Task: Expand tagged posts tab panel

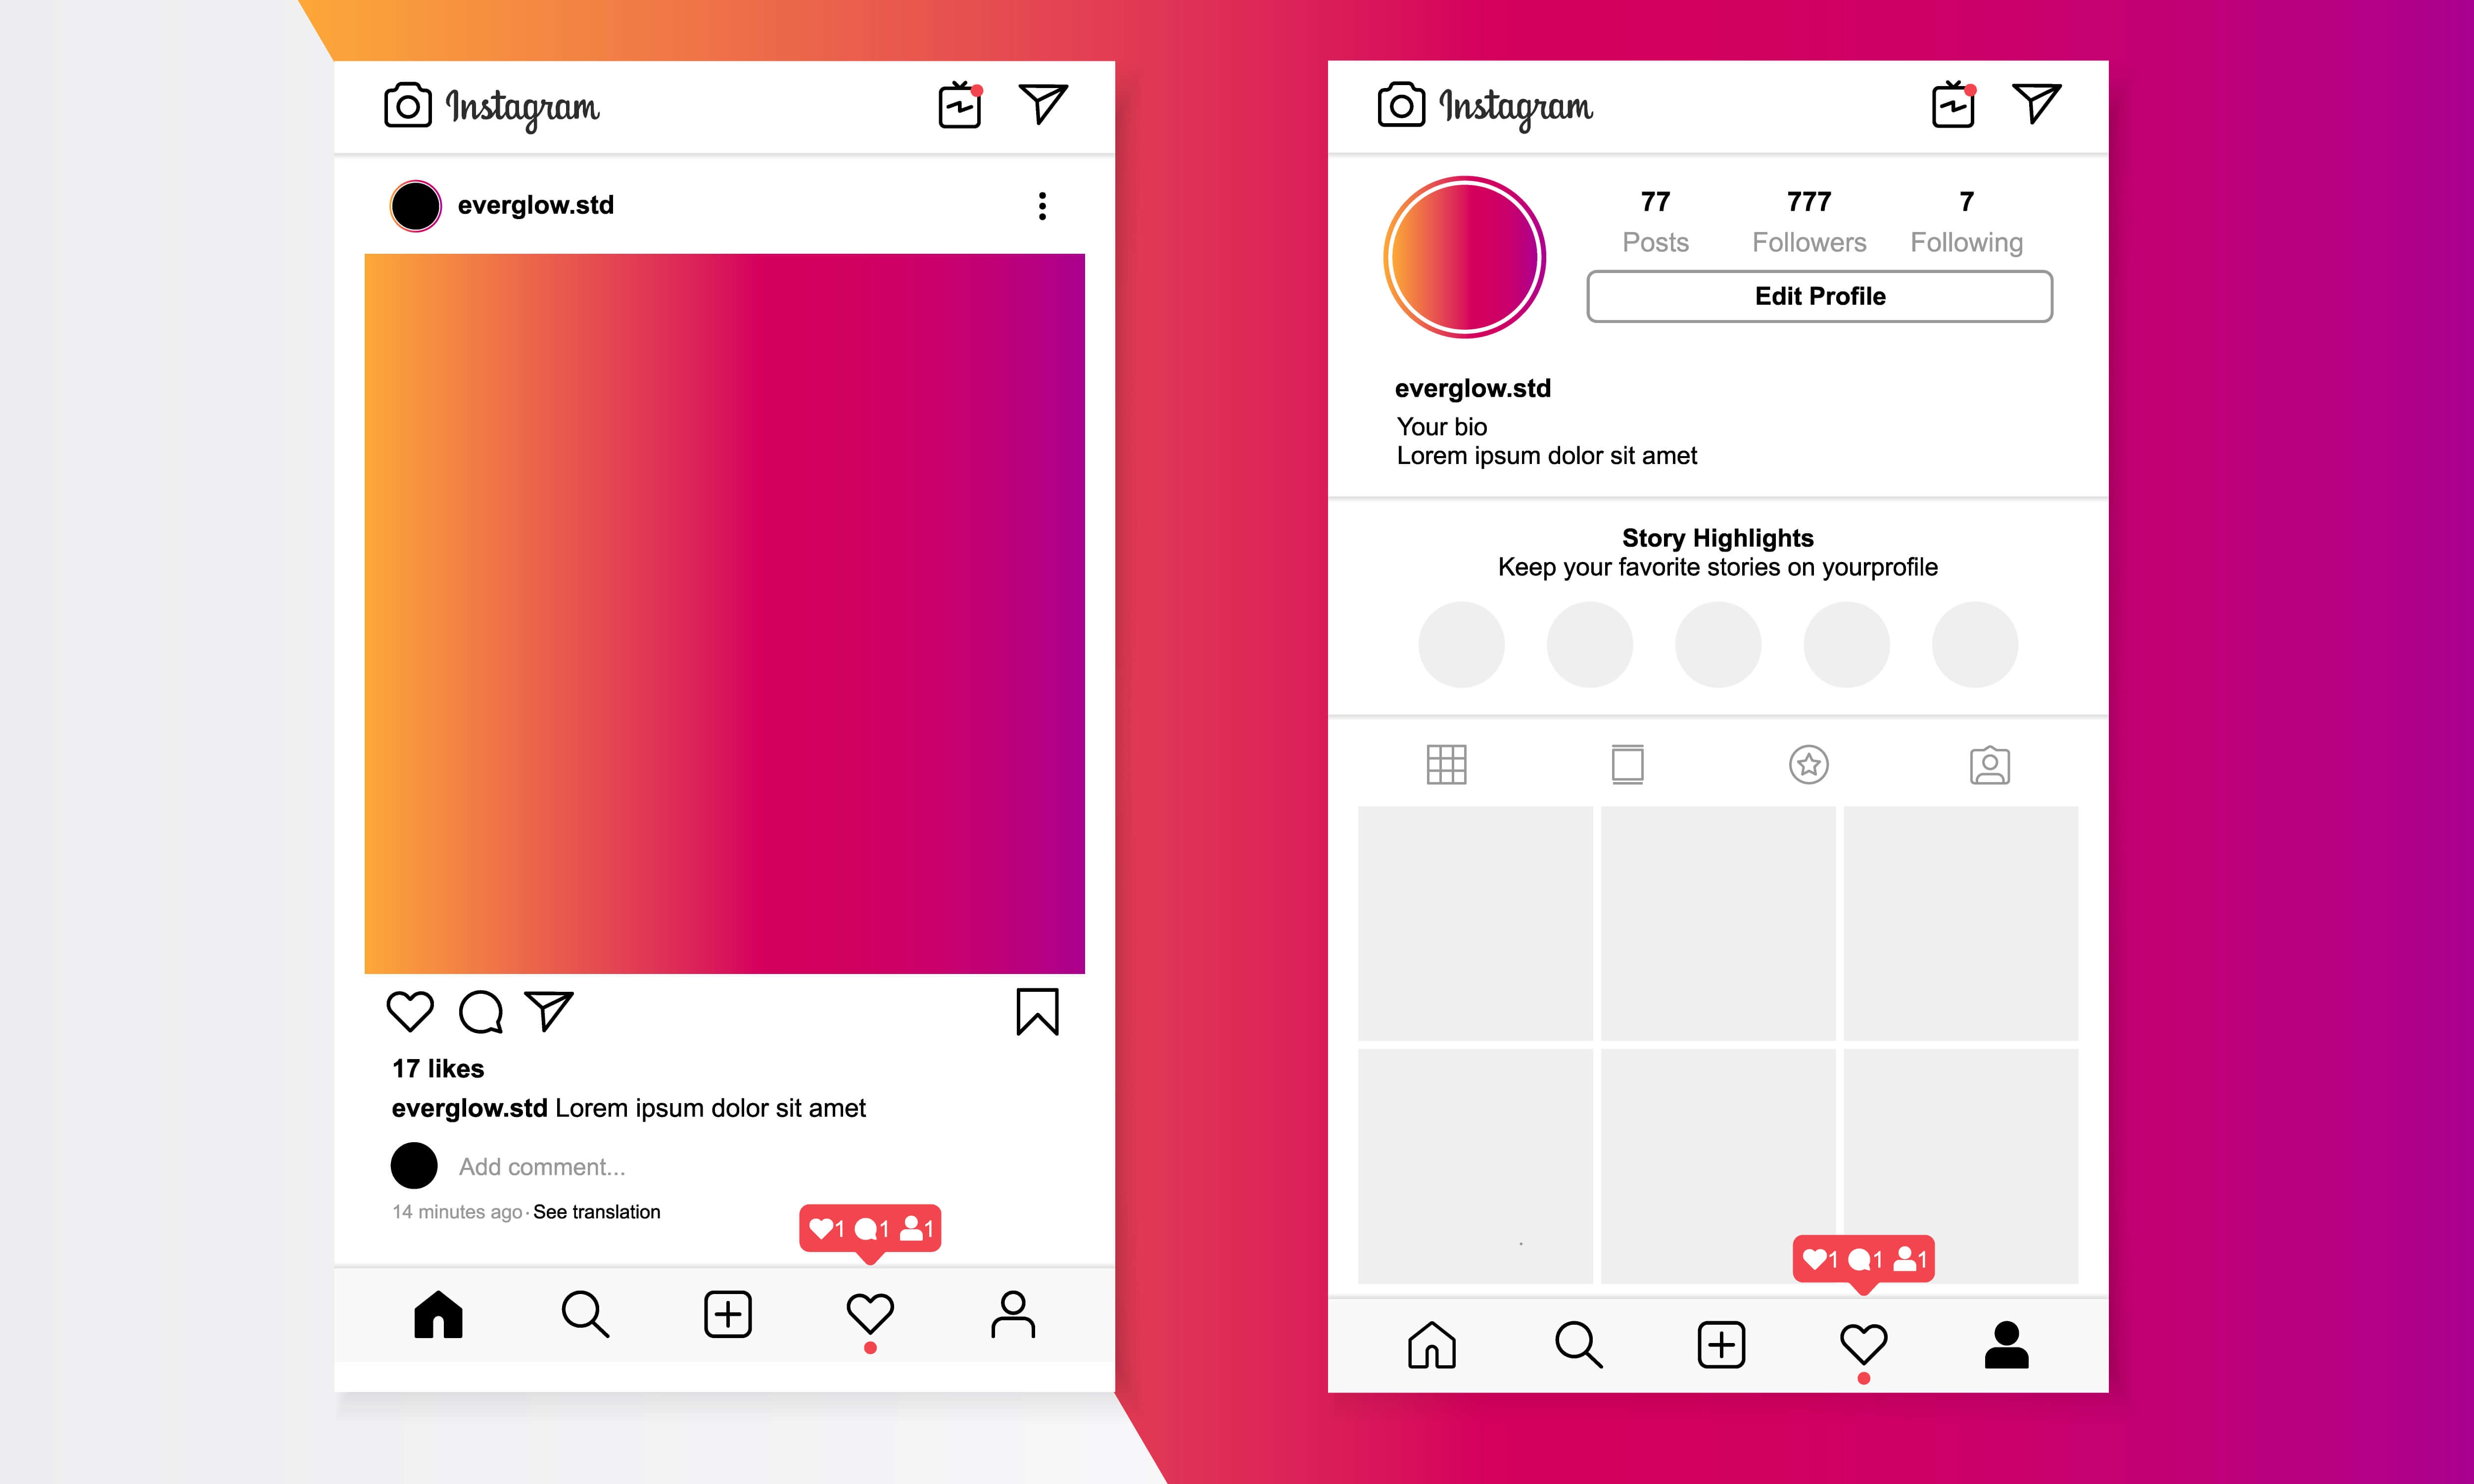Action: click(x=1988, y=765)
